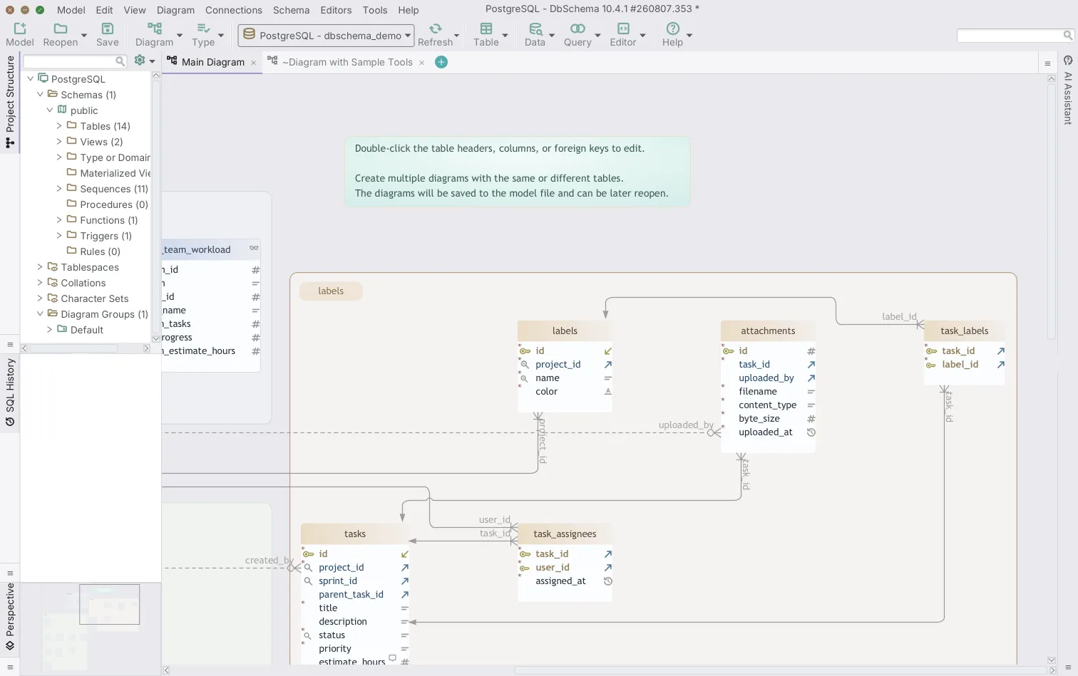Open the Perspective side panel

coord(10,617)
